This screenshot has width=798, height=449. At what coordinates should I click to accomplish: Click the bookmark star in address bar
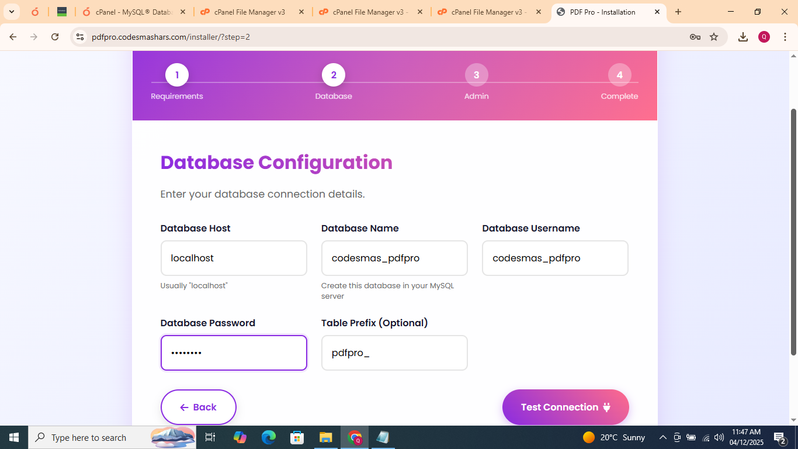click(x=714, y=36)
